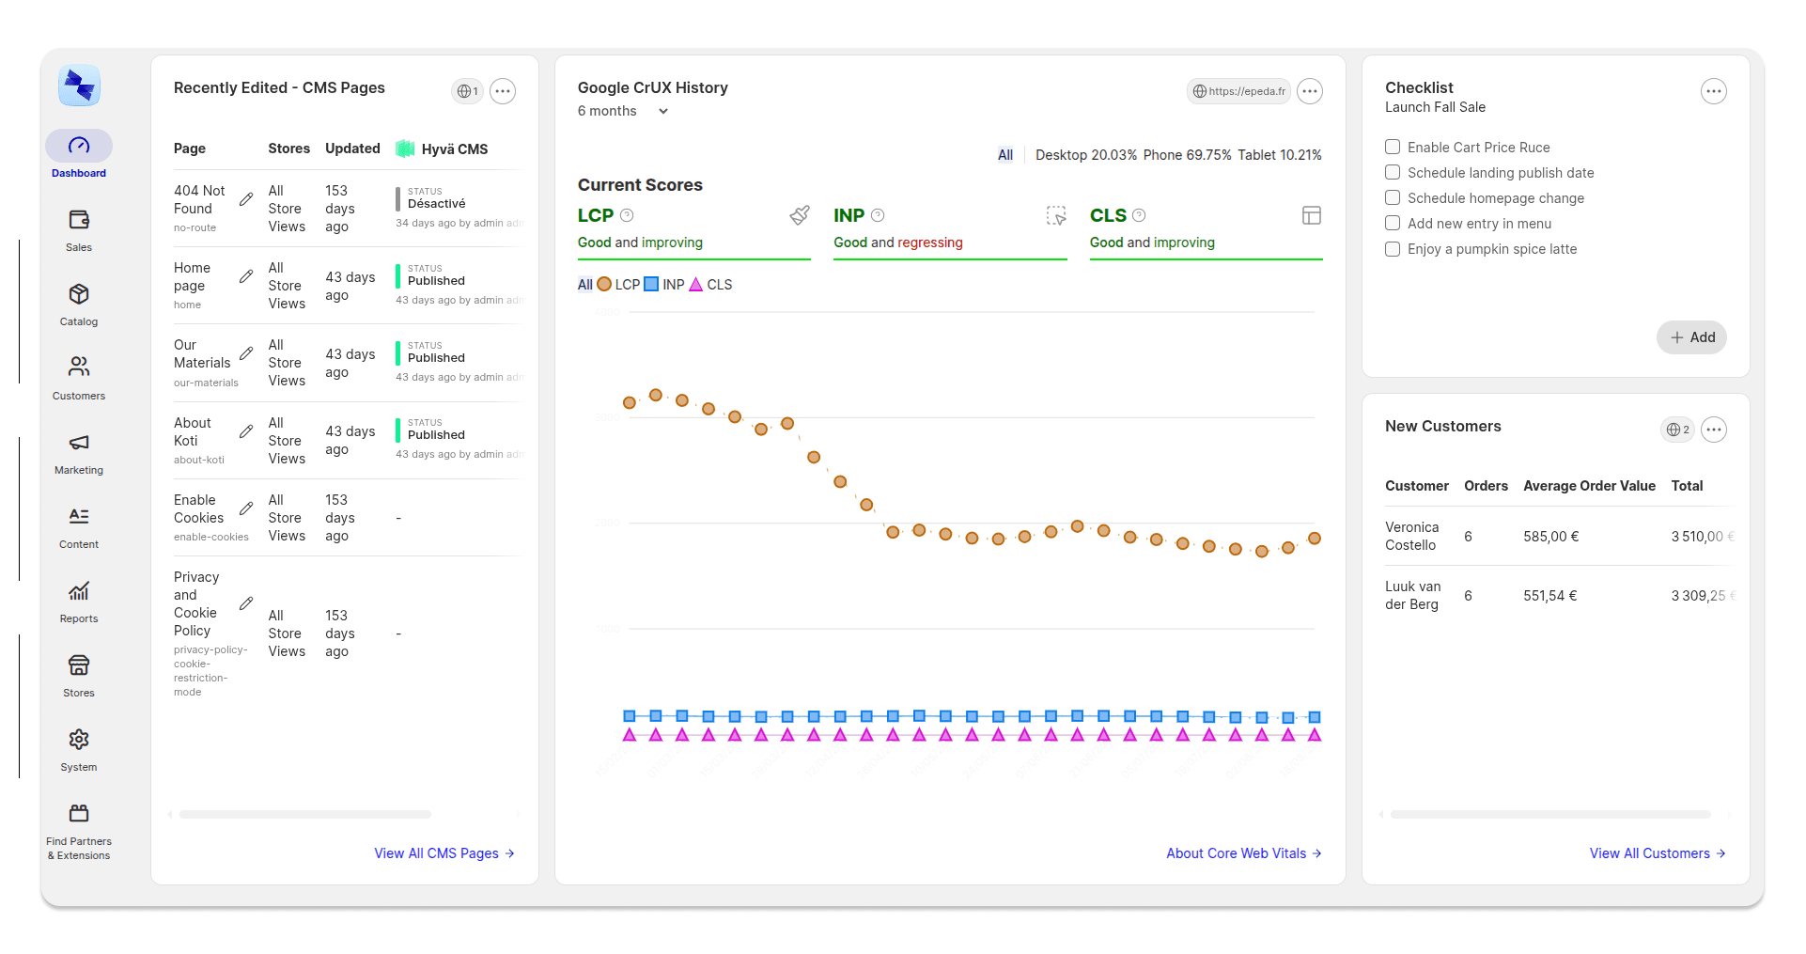The width and height of the screenshot is (1806, 954).
Task: Open the https://epeda.fr scope selector
Action: point(1238,91)
